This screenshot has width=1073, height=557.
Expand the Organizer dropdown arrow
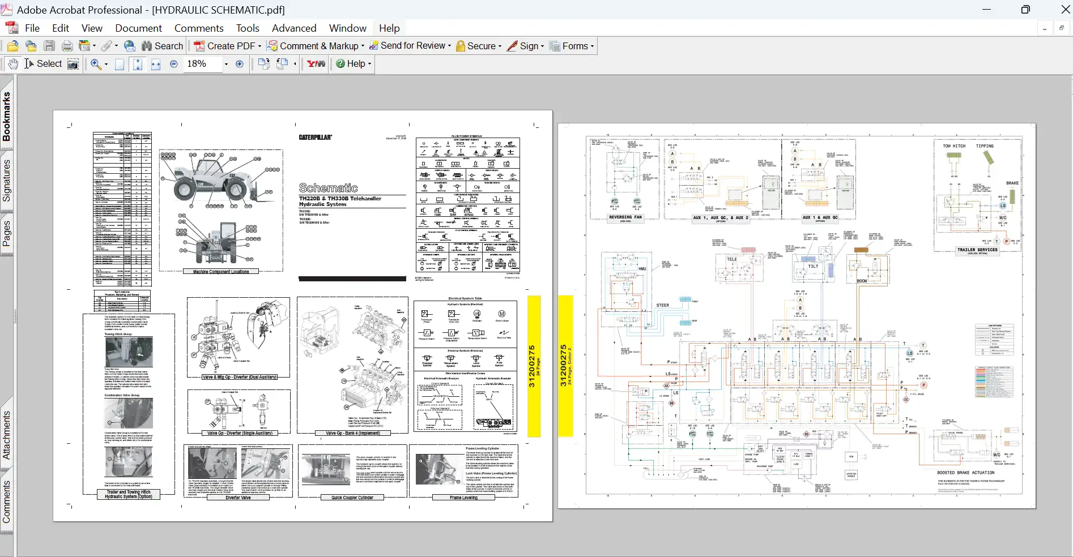click(x=94, y=46)
